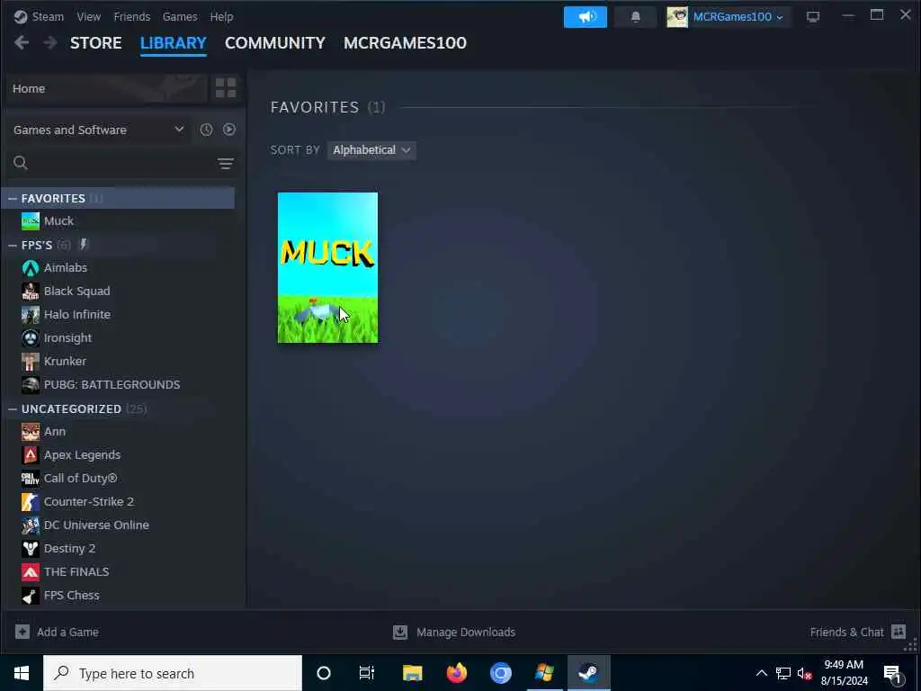Click the announcements megaphone button
The width and height of the screenshot is (921, 691).
tap(585, 17)
